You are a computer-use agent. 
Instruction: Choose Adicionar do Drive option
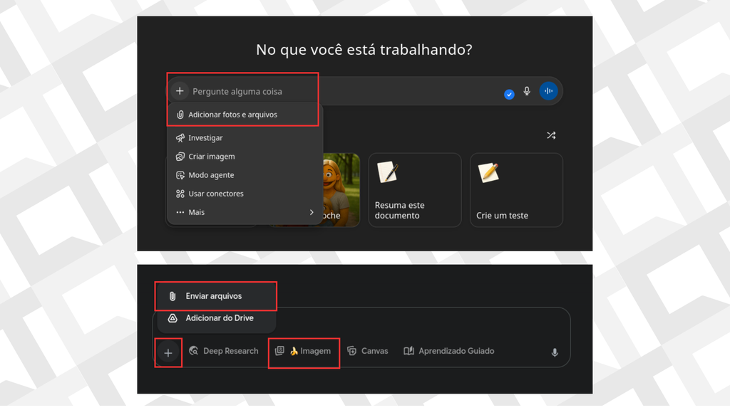[x=219, y=318]
